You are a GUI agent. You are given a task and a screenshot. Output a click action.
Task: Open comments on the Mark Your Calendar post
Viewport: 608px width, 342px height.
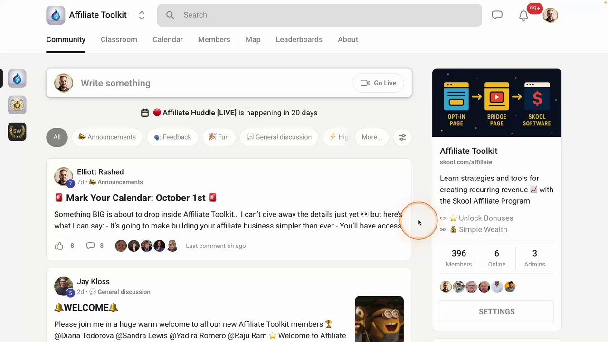(x=90, y=246)
